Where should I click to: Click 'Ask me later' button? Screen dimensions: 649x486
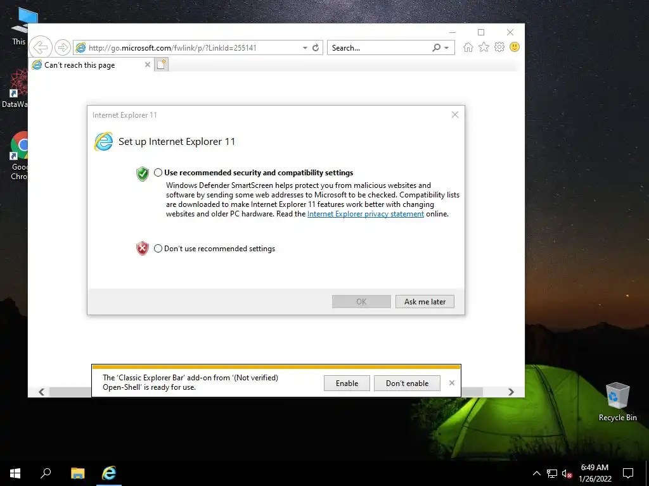(x=425, y=302)
